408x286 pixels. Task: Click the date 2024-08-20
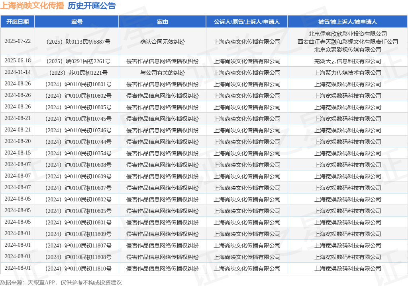click(x=18, y=141)
